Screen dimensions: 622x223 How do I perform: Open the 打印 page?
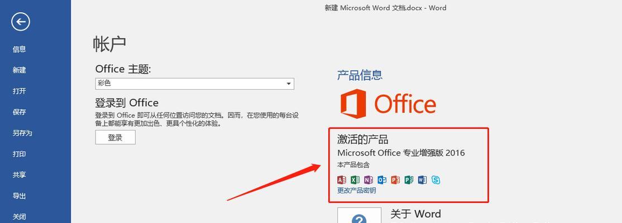click(20, 154)
